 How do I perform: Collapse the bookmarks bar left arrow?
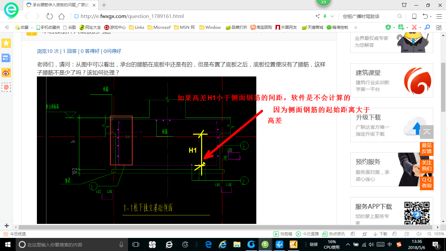coord(7,27)
